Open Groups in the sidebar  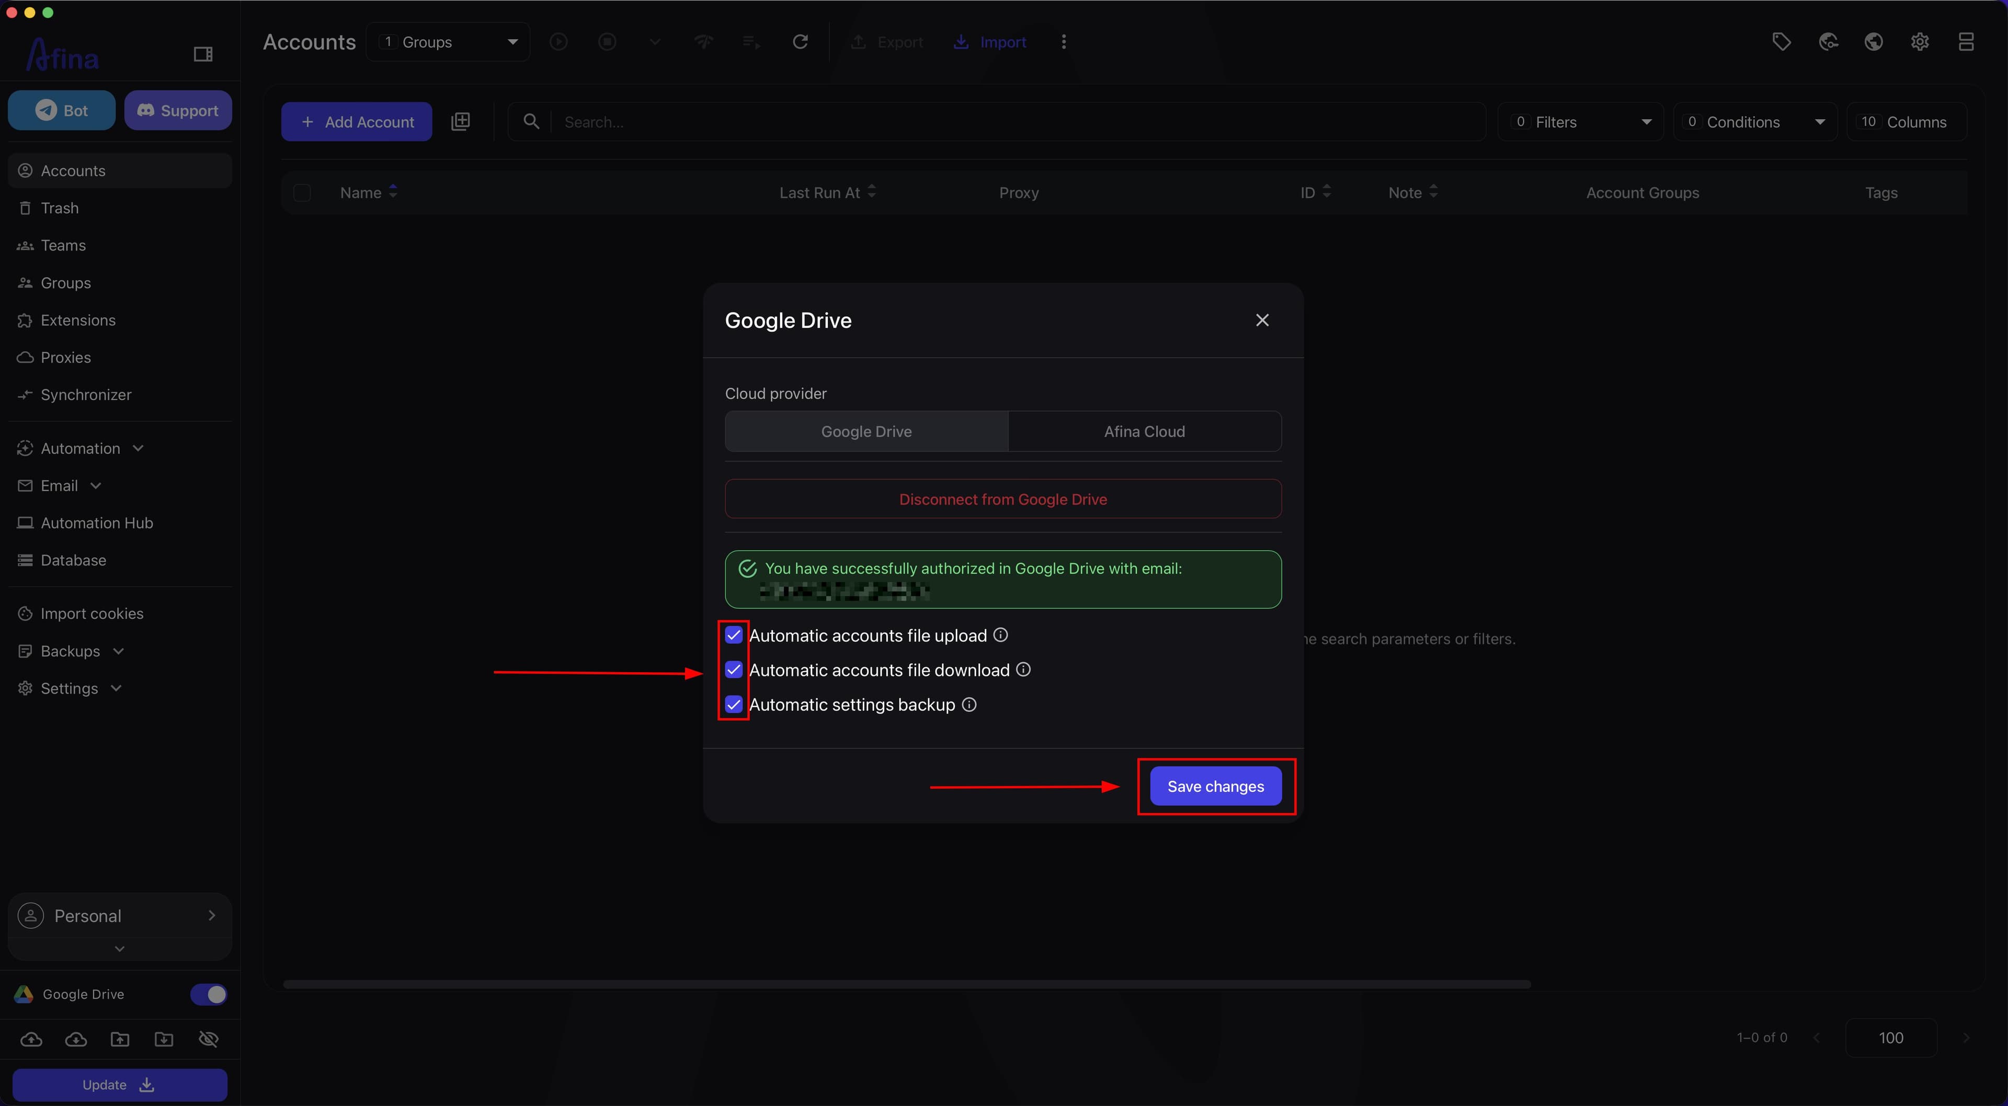click(x=120, y=283)
